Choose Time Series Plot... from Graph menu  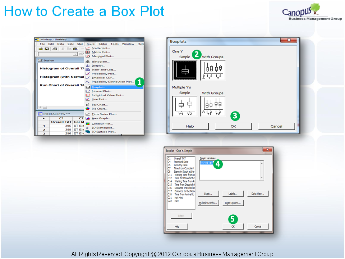coord(104,114)
